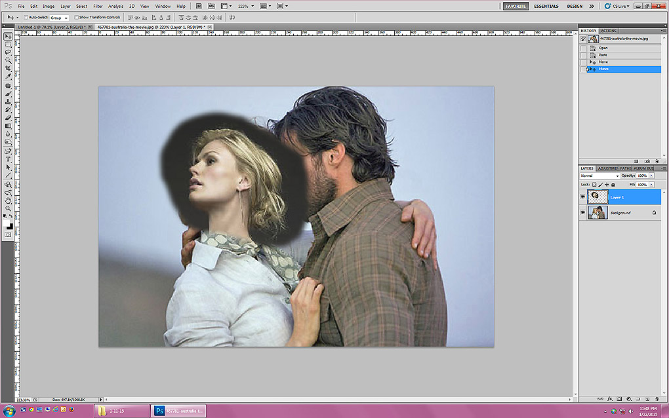Click the ESSENTIALS workspace button

click(546, 6)
